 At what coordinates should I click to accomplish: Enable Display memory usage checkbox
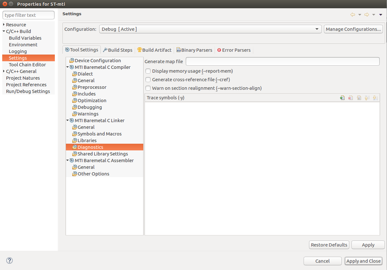tap(148, 71)
